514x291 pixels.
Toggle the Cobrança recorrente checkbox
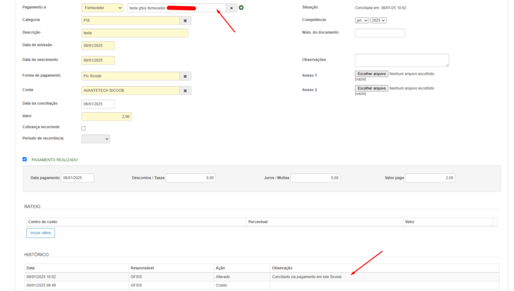[84, 128]
